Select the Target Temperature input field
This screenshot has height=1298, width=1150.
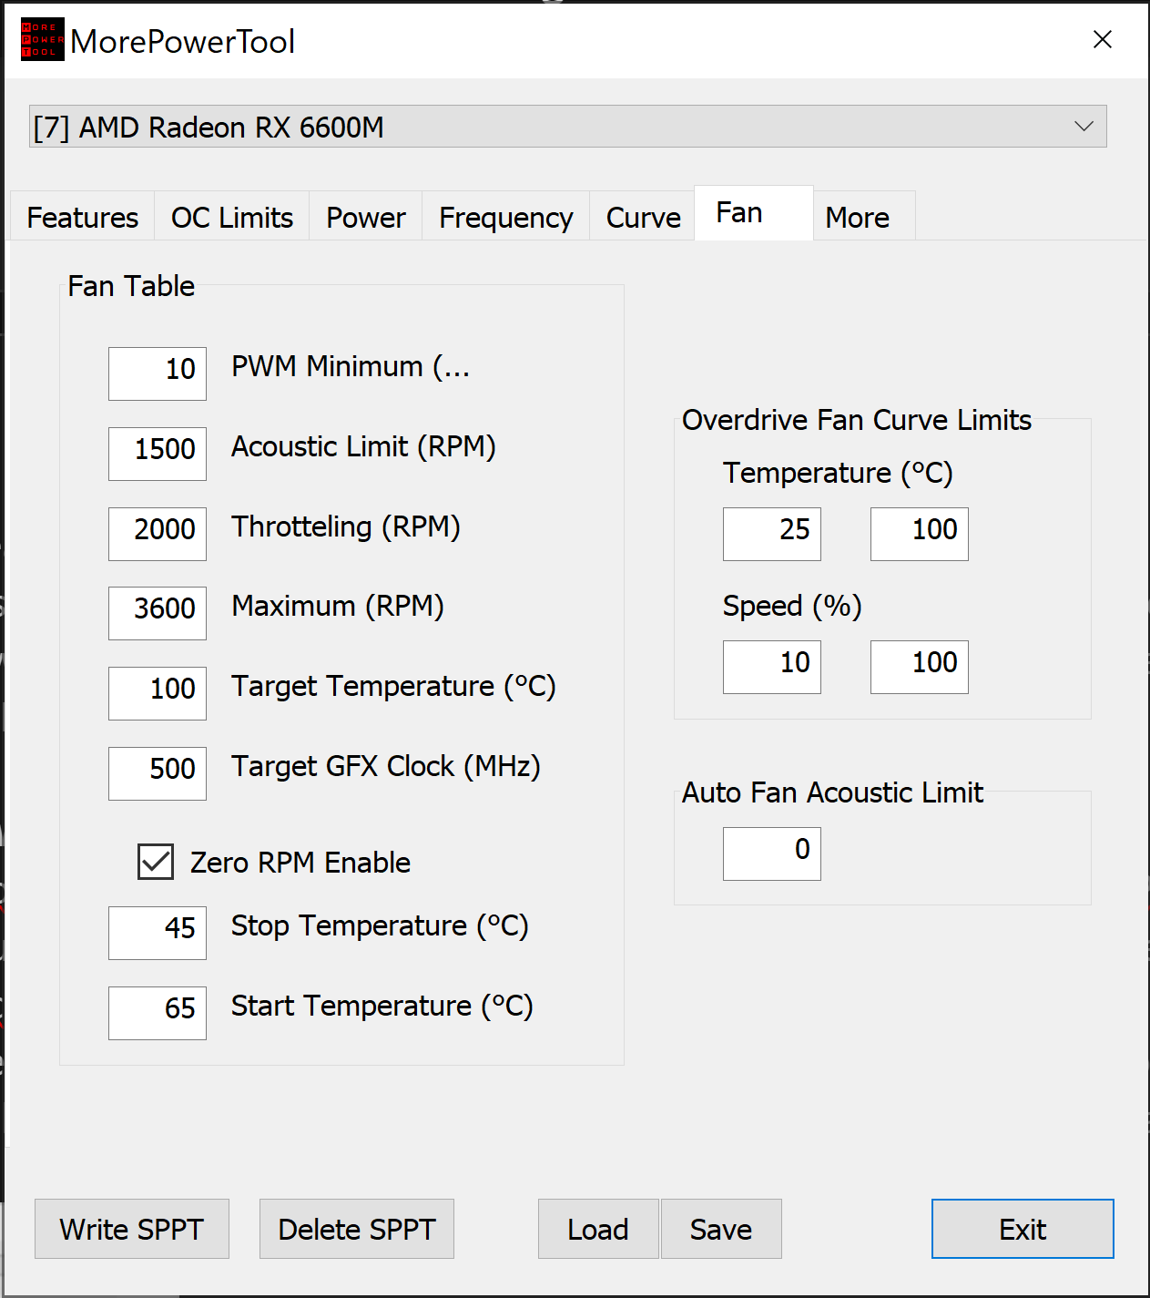tap(158, 693)
